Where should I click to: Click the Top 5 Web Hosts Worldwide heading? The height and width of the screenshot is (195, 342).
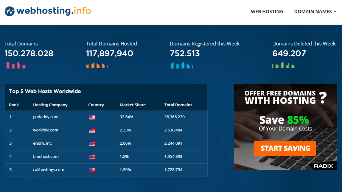[x=45, y=91]
